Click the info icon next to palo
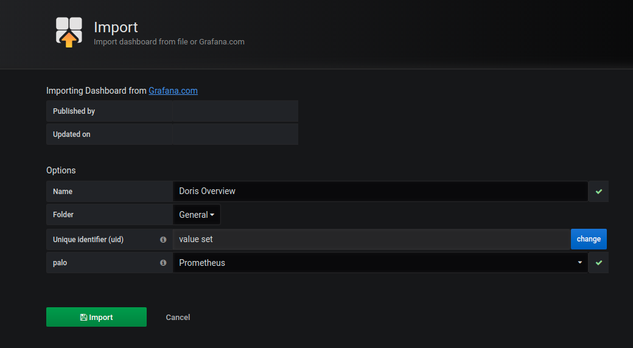The height and width of the screenshot is (348, 633). click(163, 263)
